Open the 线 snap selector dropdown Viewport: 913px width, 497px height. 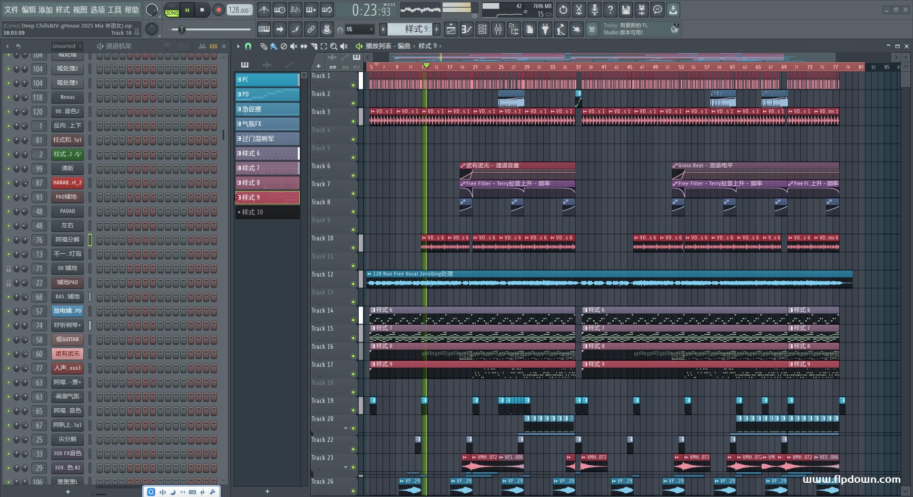(359, 29)
